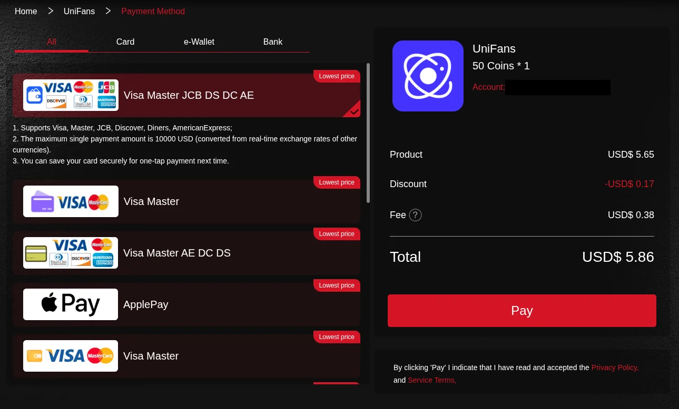Image resolution: width=679 pixels, height=409 pixels.
Task: Switch to the All tab
Action: coord(52,42)
